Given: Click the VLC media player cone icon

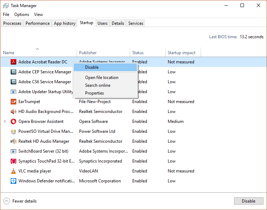Looking at the screenshot, I should 13,171.
